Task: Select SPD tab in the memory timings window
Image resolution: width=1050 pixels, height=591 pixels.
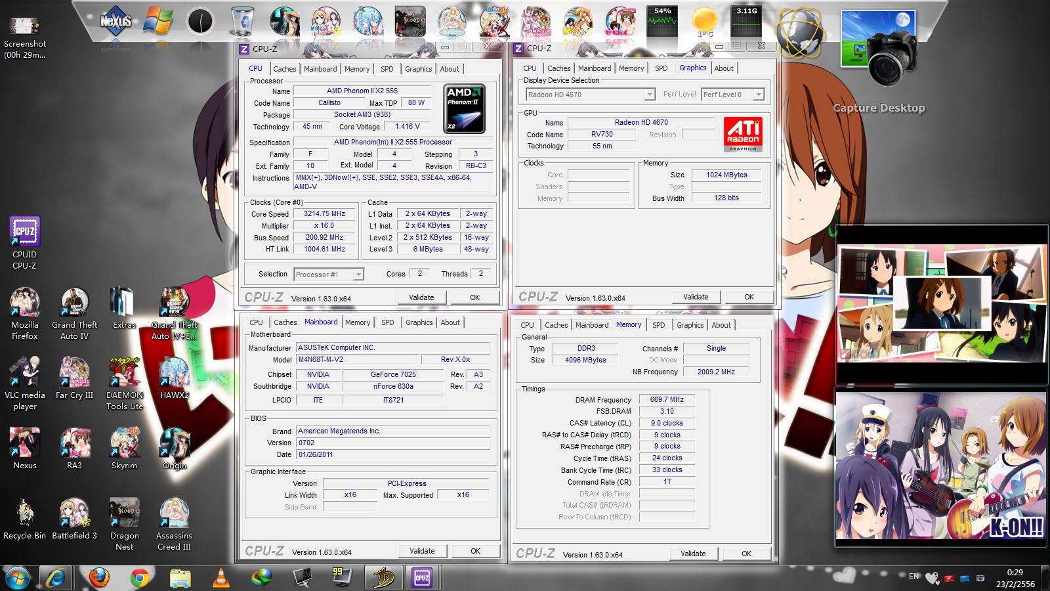Action: 658,325
